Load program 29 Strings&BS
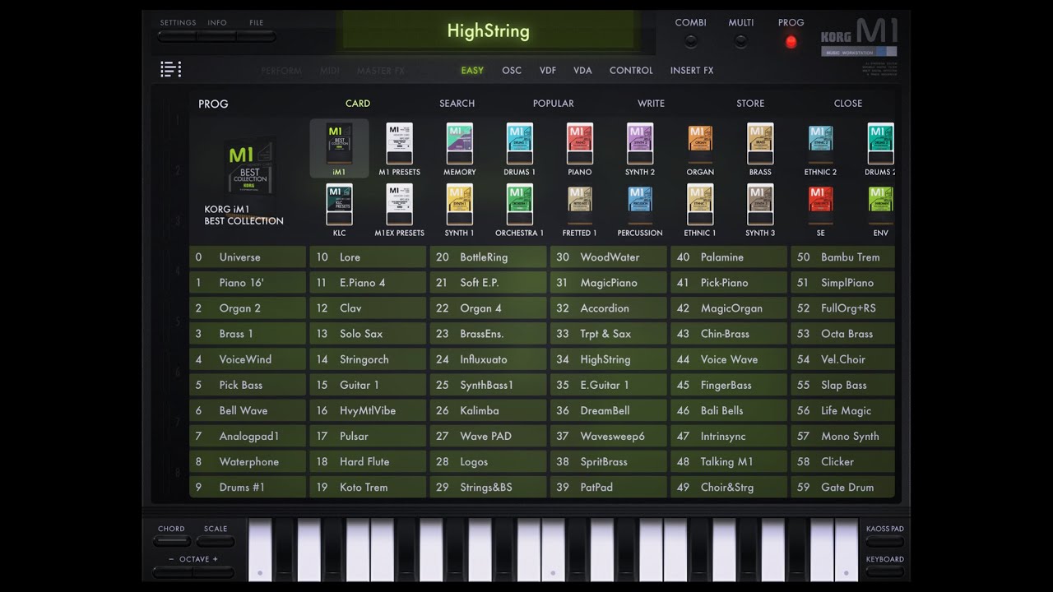Image resolution: width=1053 pixels, height=592 pixels. coord(488,487)
